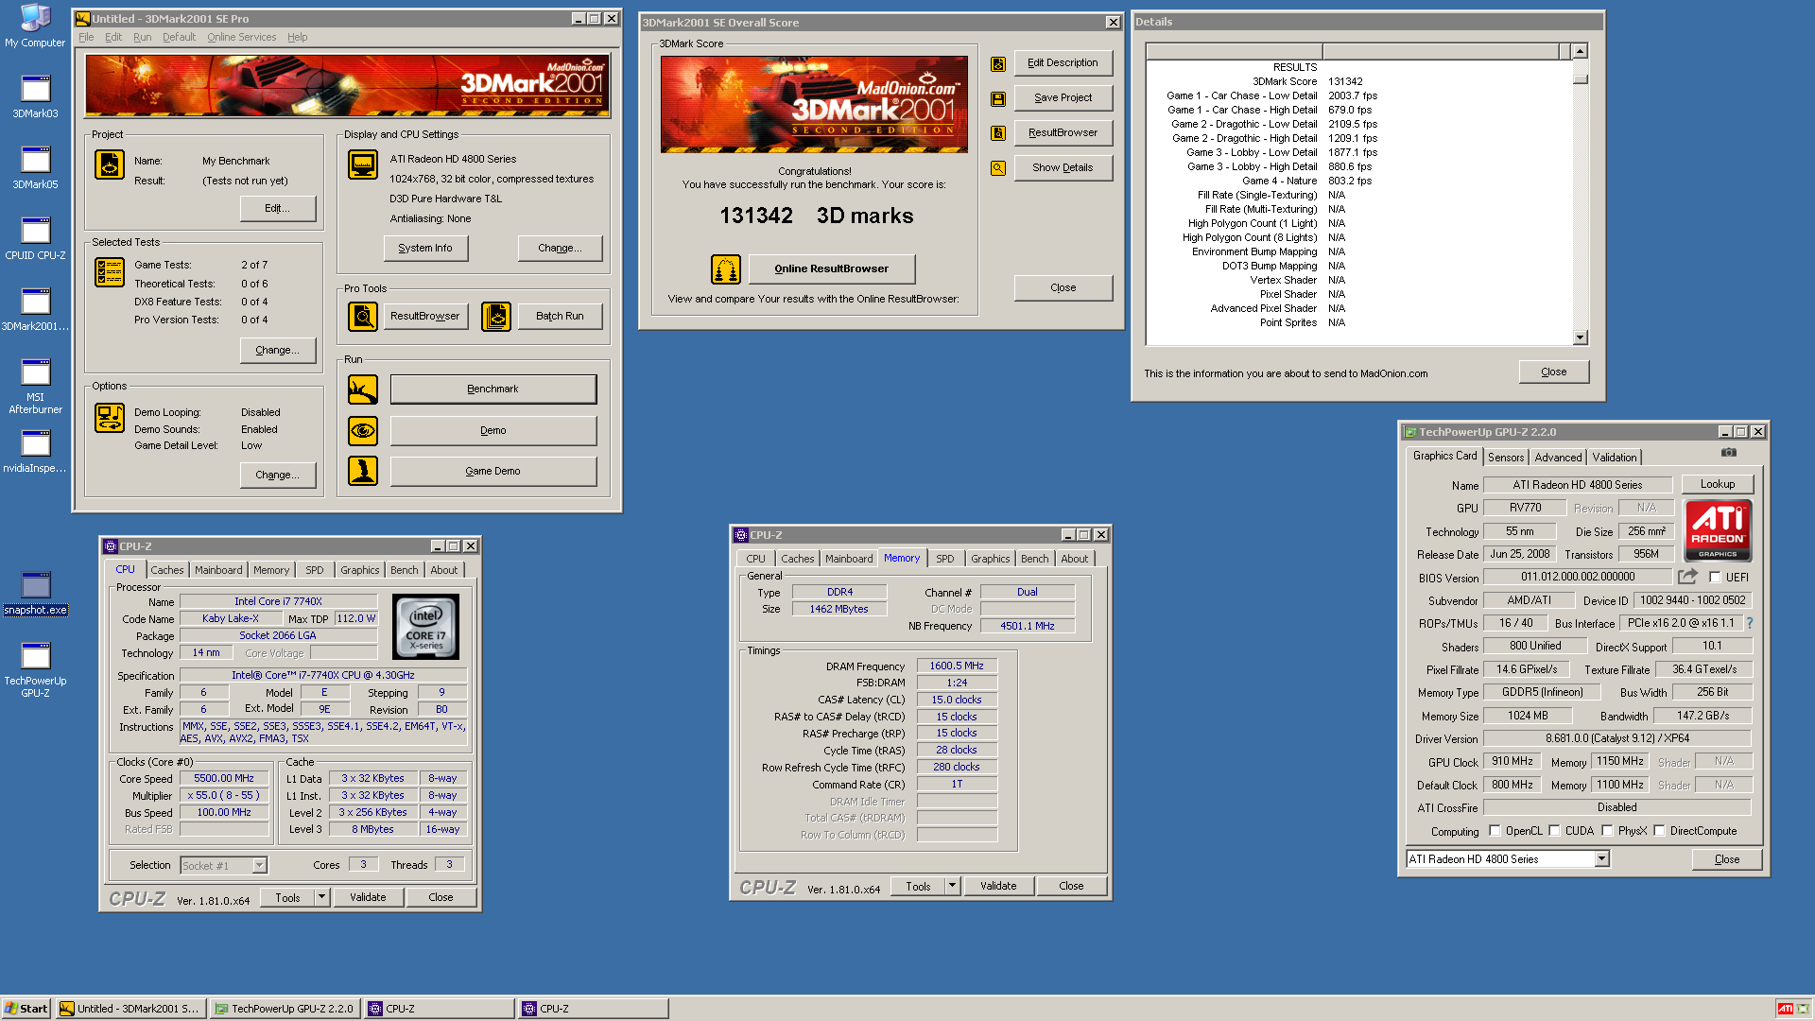This screenshot has width=1815, height=1021.
Task: Click the Benchmark button
Action: [493, 389]
